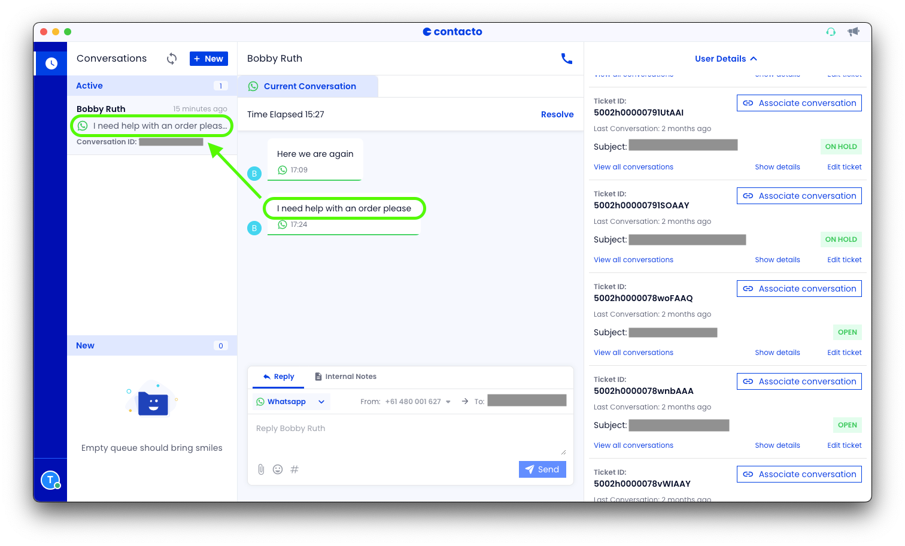Edit ticket 5002h0000078woFAAQ
This screenshot has width=905, height=546.
tap(845, 353)
